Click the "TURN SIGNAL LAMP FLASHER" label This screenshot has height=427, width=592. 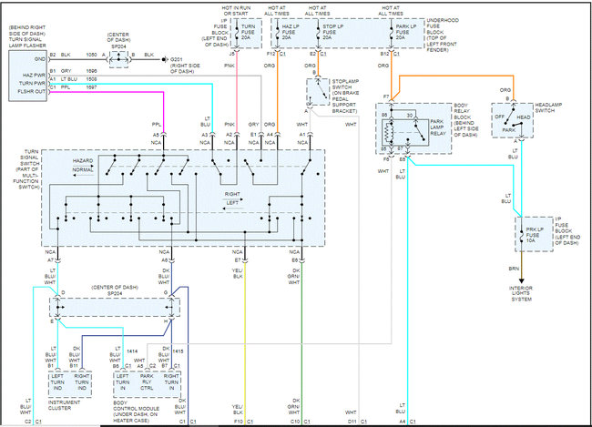click(27, 42)
